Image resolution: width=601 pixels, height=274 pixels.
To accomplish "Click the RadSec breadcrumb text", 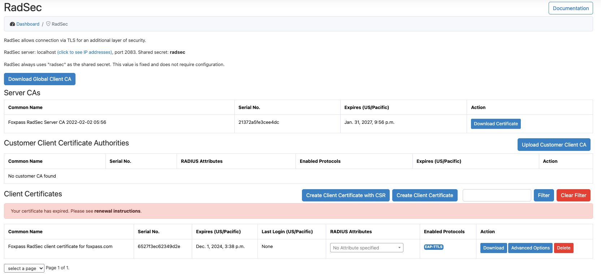I will click(60, 24).
